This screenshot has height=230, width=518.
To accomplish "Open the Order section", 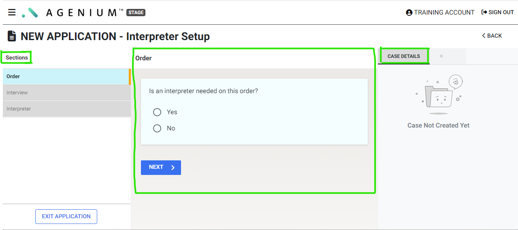I will (66, 77).
